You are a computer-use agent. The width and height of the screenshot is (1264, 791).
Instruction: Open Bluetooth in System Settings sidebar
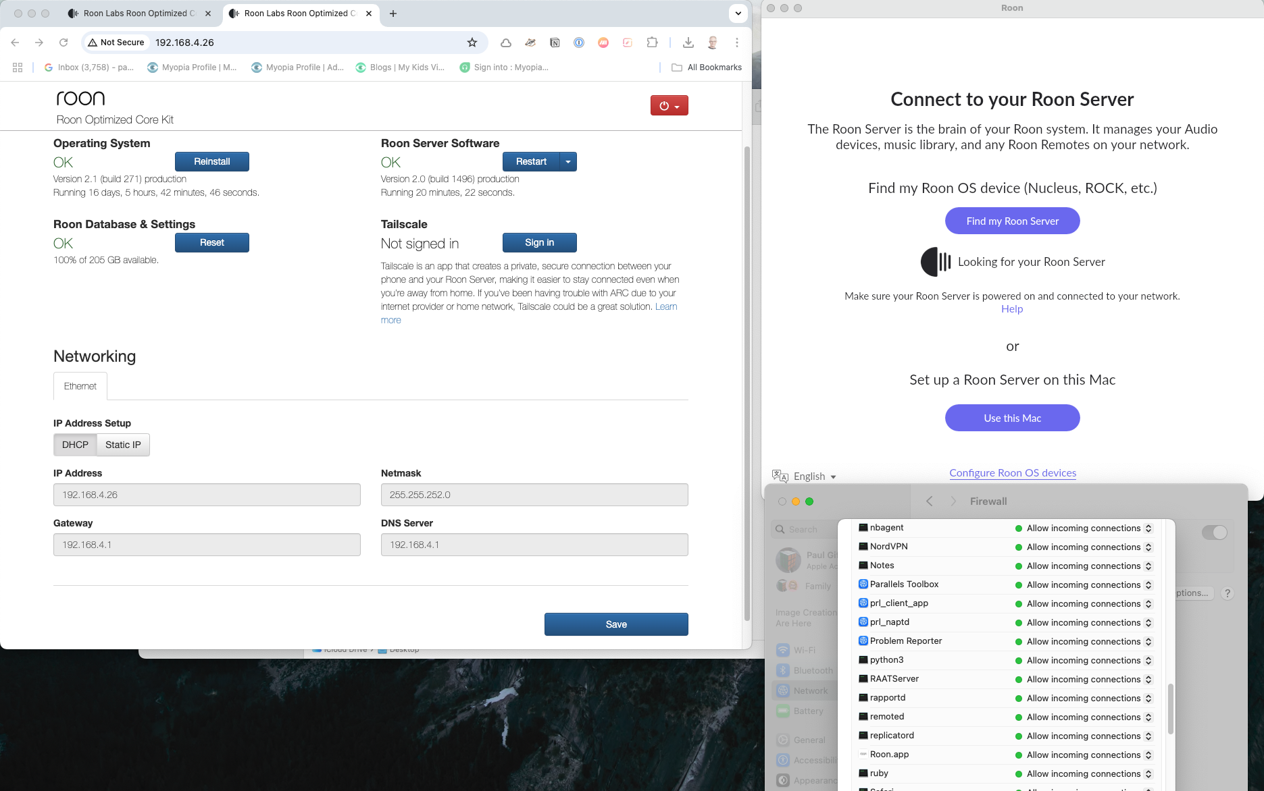805,670
